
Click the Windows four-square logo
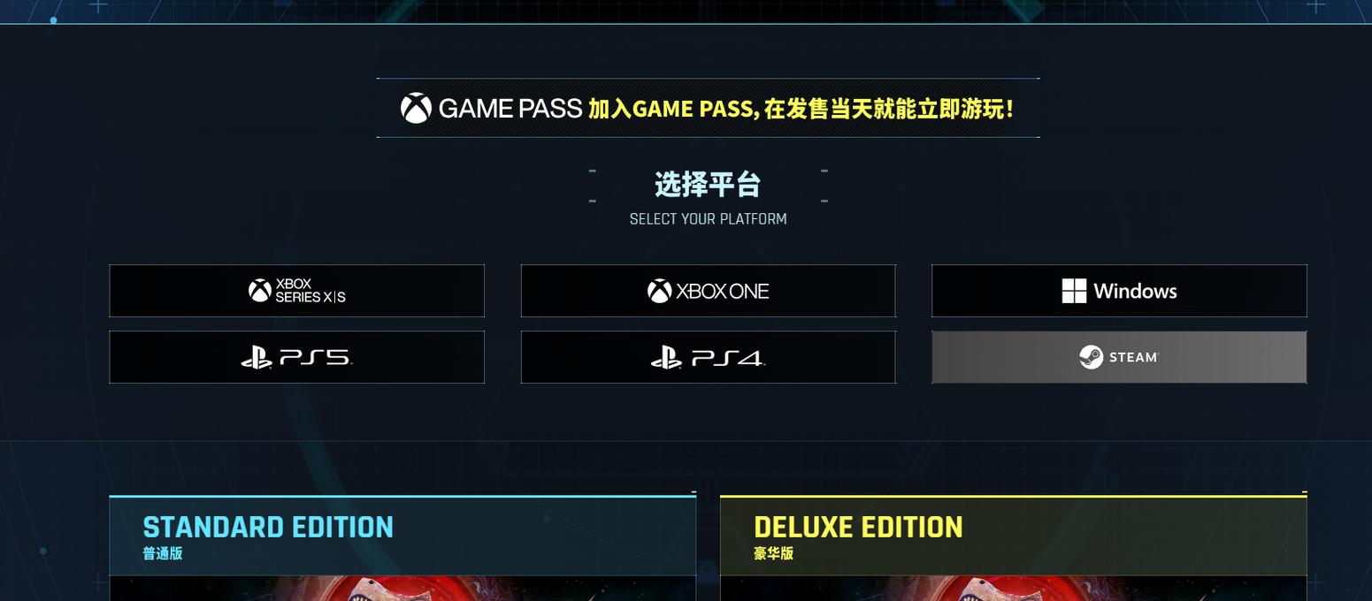pyautogui.click(x=1074, y=291)
